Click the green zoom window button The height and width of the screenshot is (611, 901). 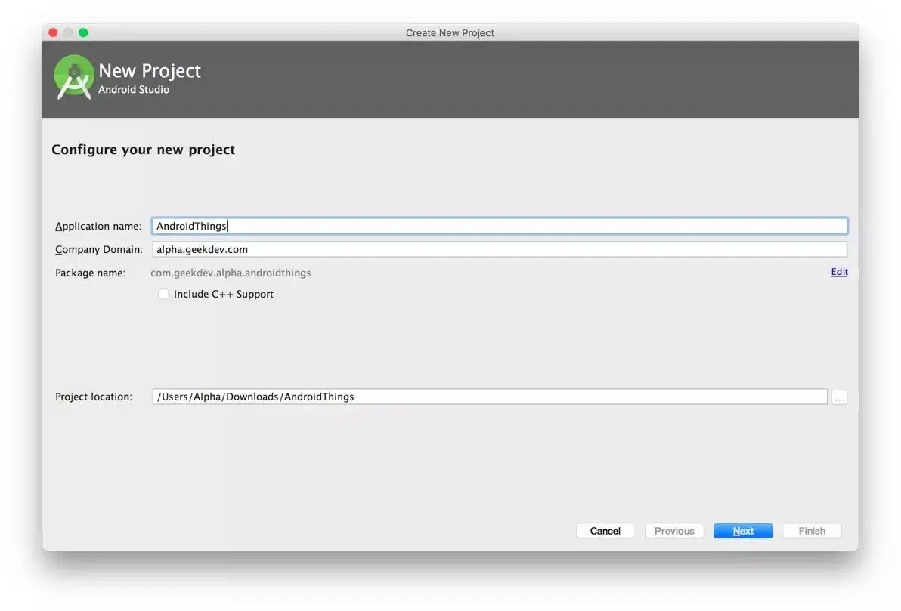(x=83, y=32)
